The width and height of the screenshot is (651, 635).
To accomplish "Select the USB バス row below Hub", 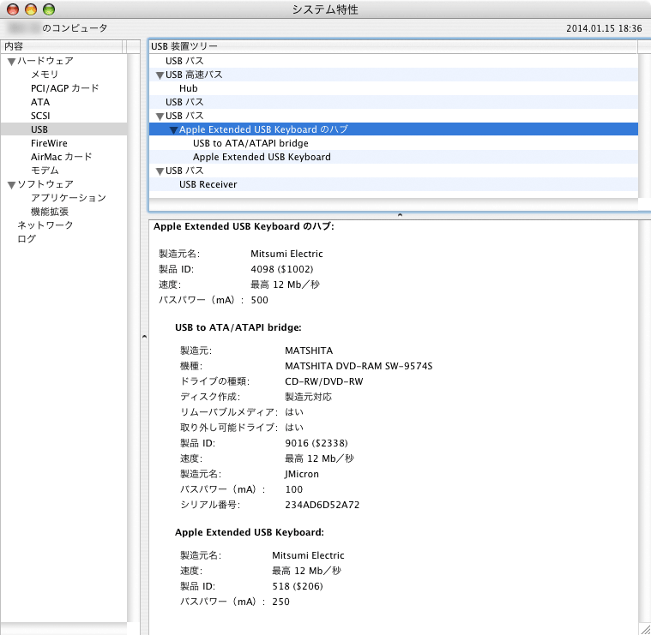I will tap(393, 102).
